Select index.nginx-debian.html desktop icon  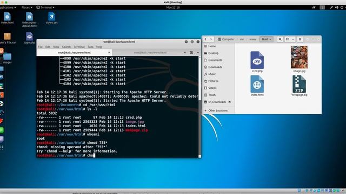coord(29,19)
